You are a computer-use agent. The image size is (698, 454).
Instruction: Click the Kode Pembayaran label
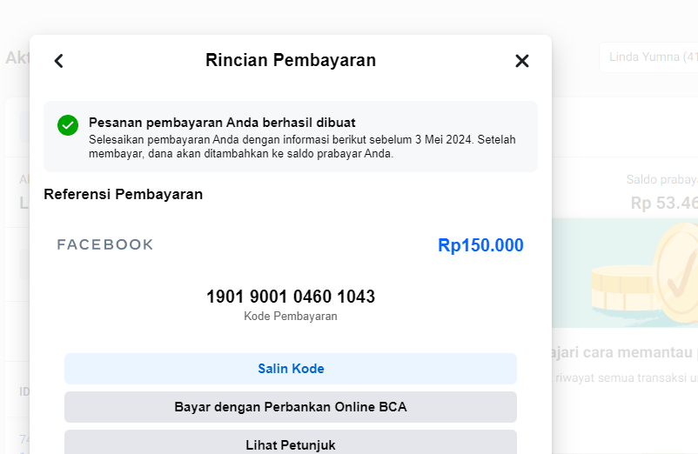(x=291, y=317)
